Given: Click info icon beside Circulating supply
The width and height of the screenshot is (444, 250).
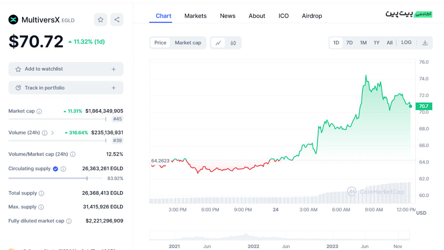Looking at the screenshot, I should tap(63, 169).
